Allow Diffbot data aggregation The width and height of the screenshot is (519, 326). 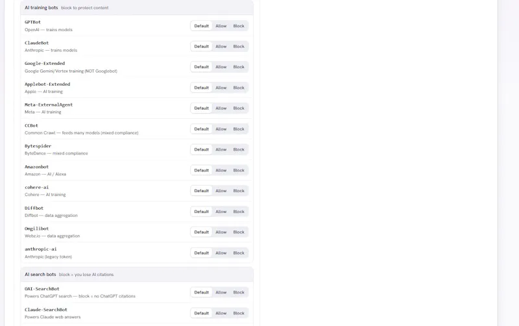(x=221, y=211)
